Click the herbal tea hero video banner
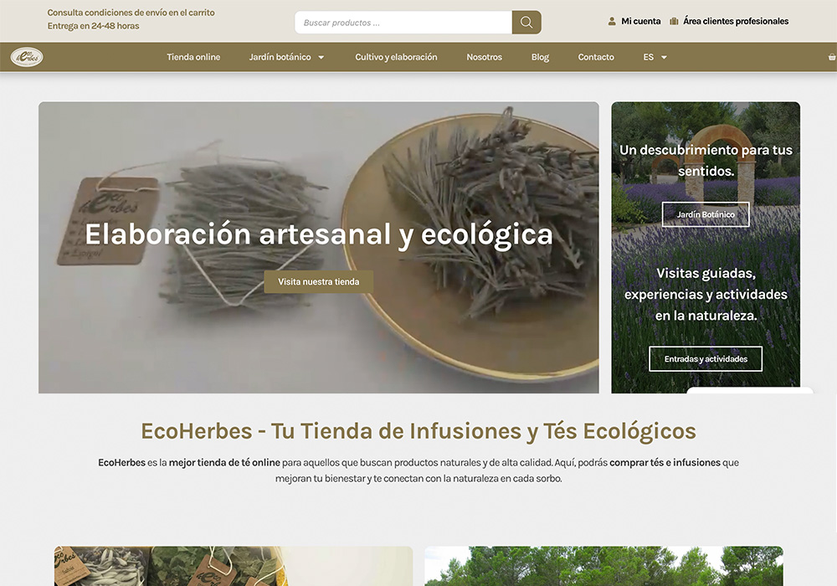The width and height of the screenshot is (837, 586). pos(319,248)
